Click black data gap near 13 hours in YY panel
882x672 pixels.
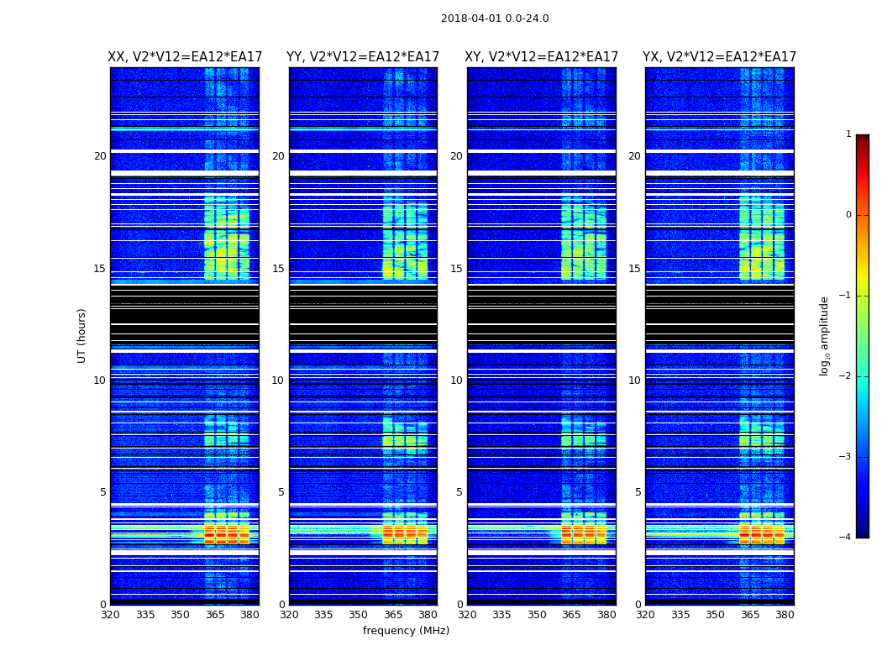tap(363, 319)
